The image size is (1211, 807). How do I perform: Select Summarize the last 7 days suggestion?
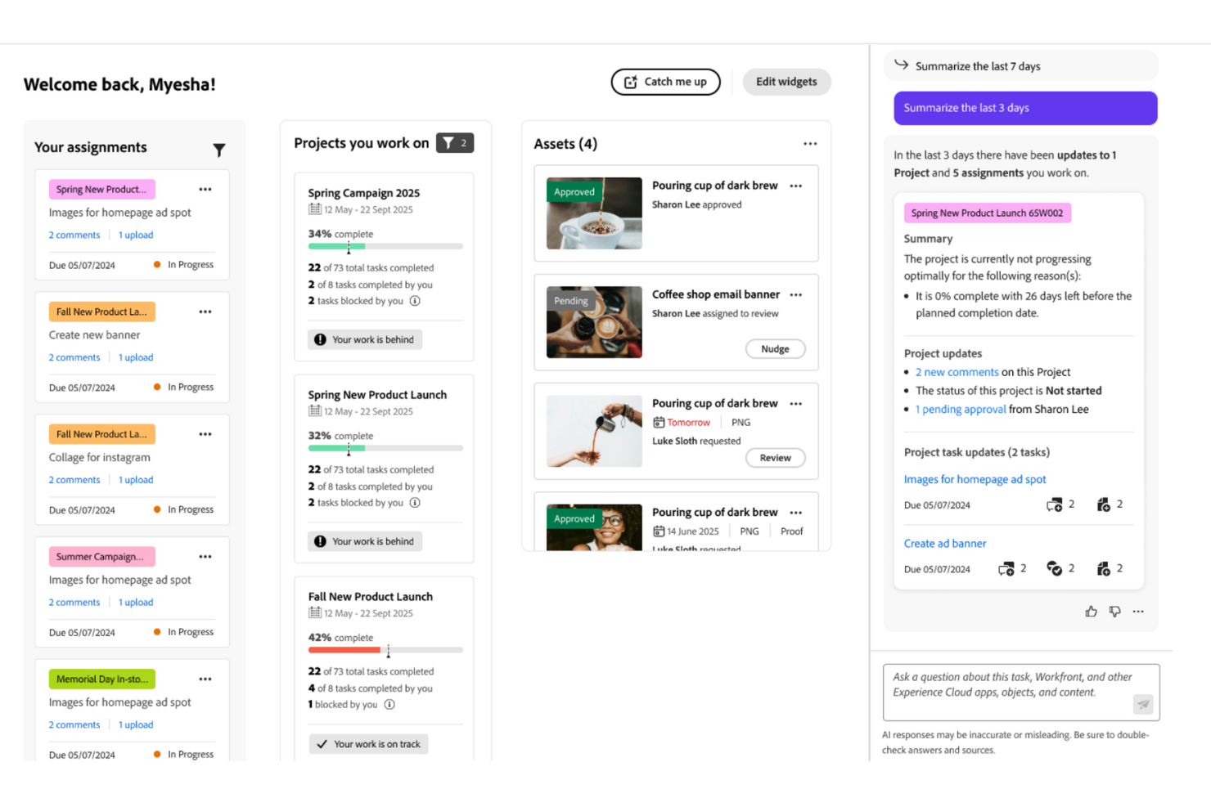tap(1020, 66)
